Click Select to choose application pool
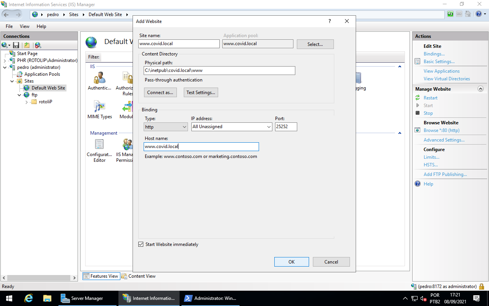Screen dimensions: 489x306 [315, 44]
